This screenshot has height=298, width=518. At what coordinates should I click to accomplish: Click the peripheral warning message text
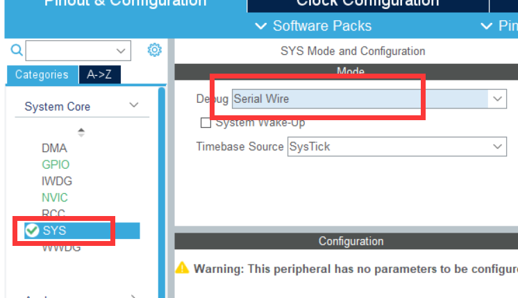coord(356,269)
